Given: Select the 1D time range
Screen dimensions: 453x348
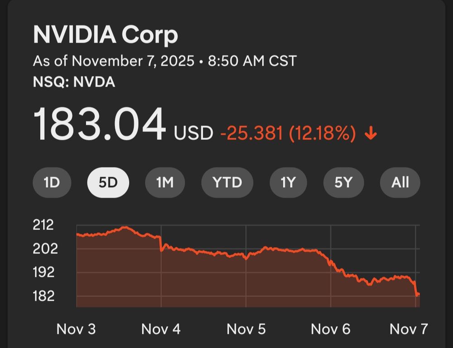Looking at the screenshot, I should (x=52, y=182).
